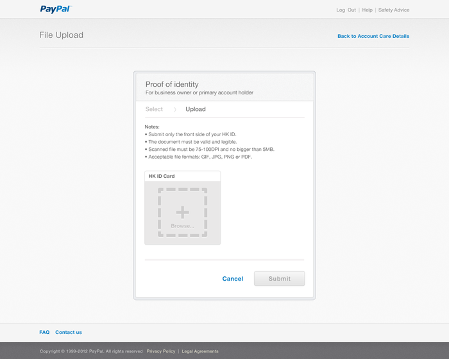Click the Submit button

[x=280, y=279]
